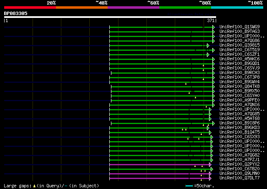This screenshot has width=267, height=189.
Task: Click the purple alignment bar for Q9LMN0
Action: [x=159, y=174]
